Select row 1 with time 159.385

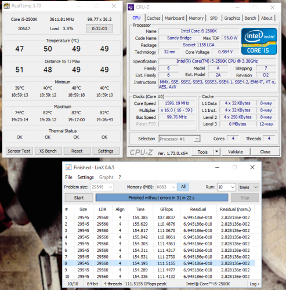(160, 217)
